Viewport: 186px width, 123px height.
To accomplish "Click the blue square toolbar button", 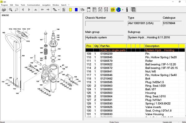I will (76, 10).
